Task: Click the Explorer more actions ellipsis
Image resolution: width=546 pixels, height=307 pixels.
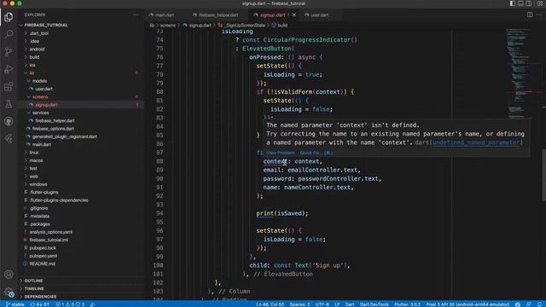Action: pyautogui.click(x=136, y=15)
